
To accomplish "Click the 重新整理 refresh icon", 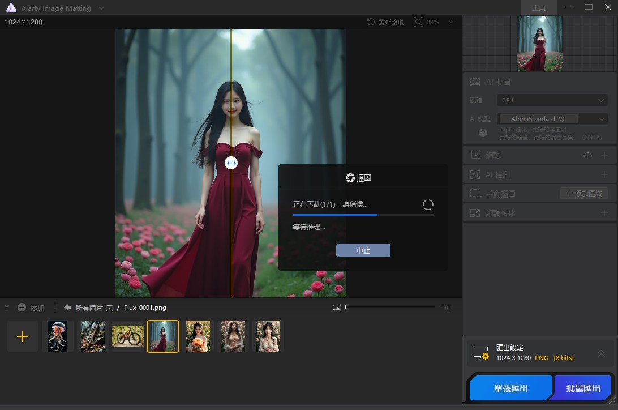I will pyautogui.click(x=371, y=22).
